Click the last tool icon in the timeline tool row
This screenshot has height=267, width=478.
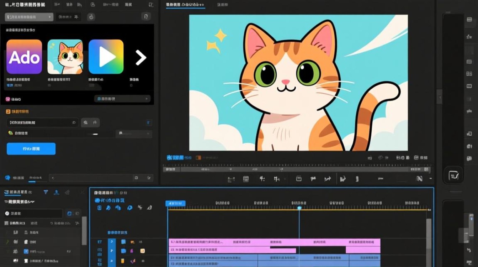(150, 208)
